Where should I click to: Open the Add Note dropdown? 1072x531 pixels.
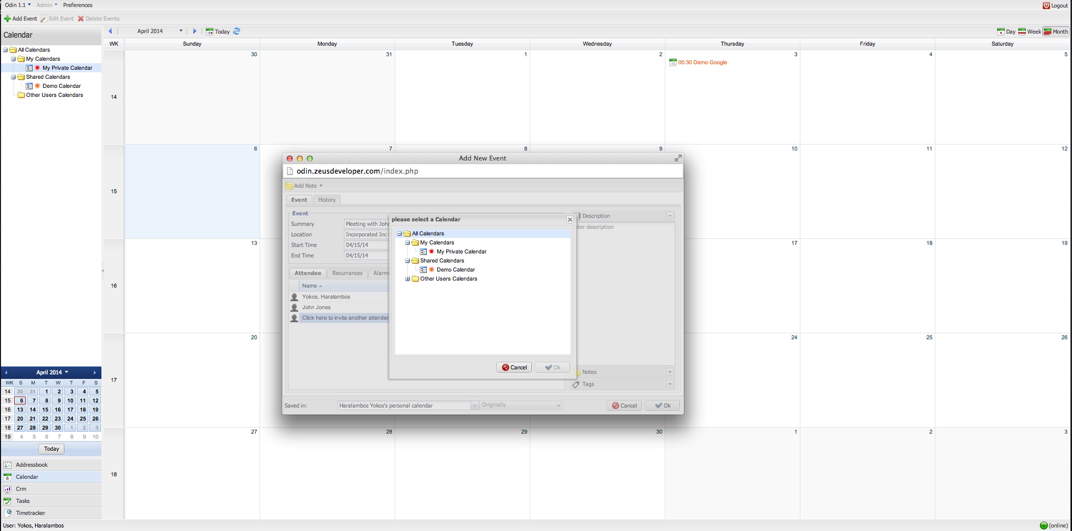pyautogui.click(x=305, y=186)
